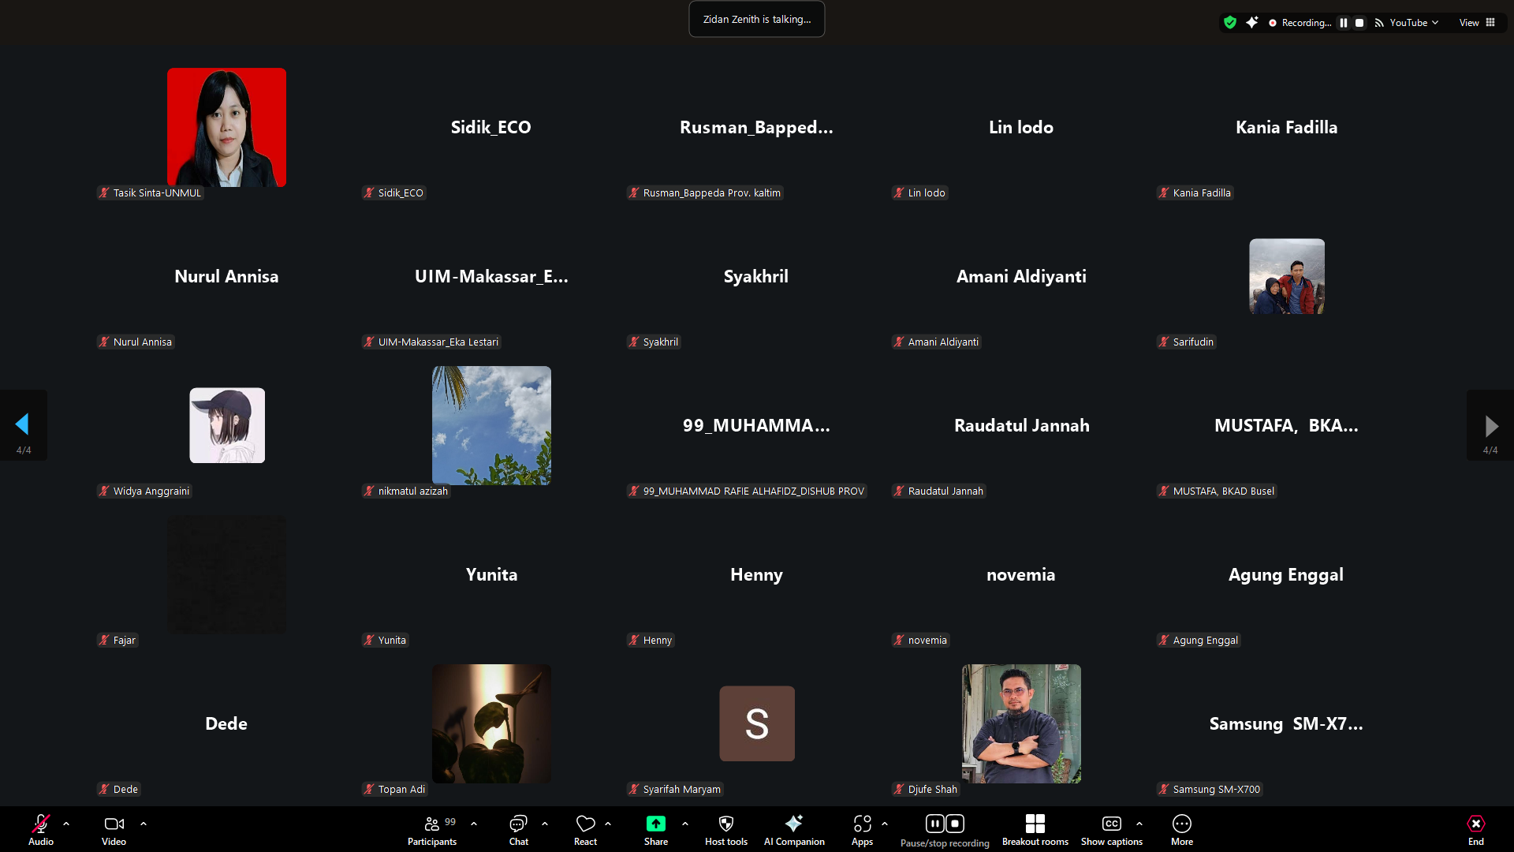Open Host tools shield icon

pyautogui.click(x=725, y=824)
